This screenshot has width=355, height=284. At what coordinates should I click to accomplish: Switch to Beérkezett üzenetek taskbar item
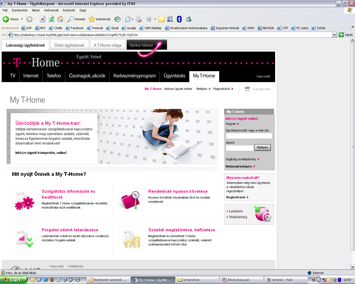click(x=108, y=280)
